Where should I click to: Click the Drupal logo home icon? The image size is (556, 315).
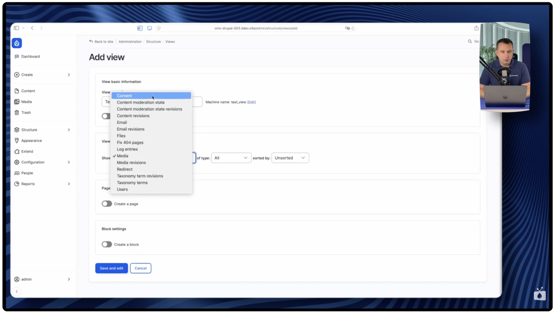(x=17, y=43)
